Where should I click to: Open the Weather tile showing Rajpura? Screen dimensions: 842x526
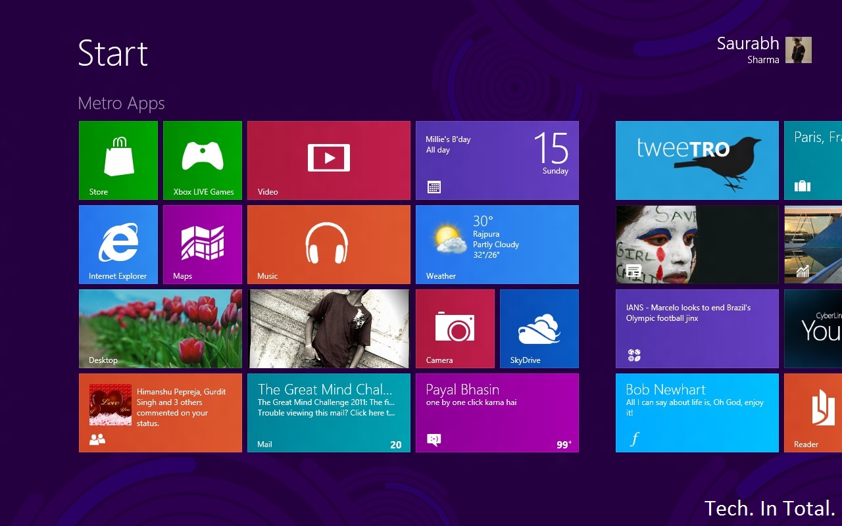497,244
